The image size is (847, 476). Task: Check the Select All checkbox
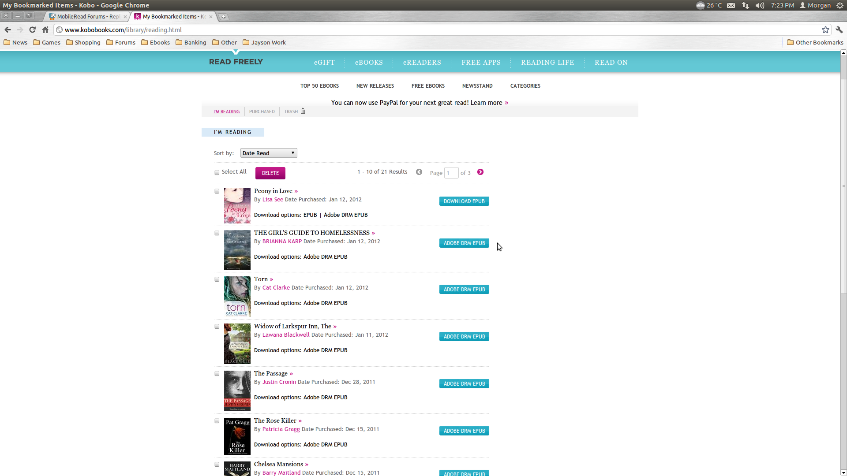pos(217,173)
